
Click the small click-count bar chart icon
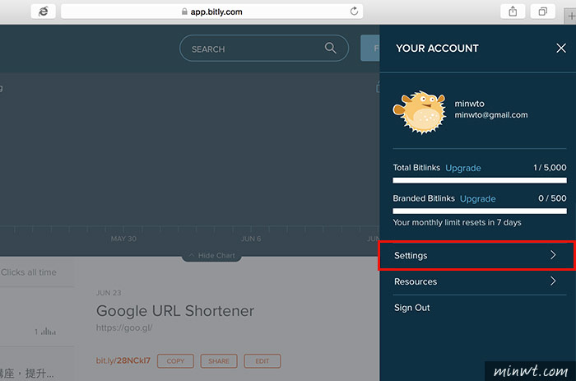click(x=48, y=332)
